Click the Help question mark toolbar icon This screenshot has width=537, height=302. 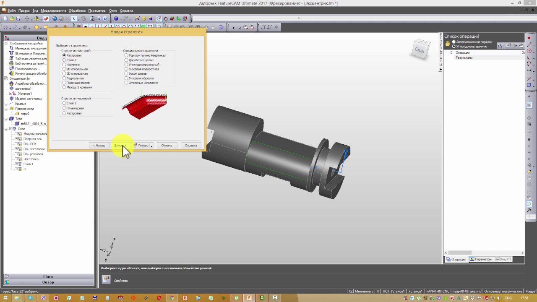[105, 18]
